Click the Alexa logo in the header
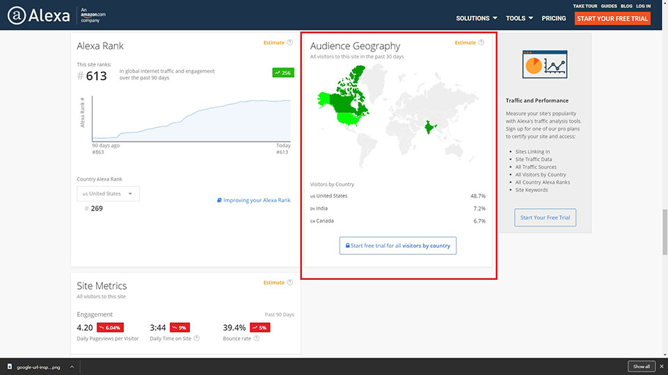The width and height of the screenshot is (668, 375). coord(38,16)
